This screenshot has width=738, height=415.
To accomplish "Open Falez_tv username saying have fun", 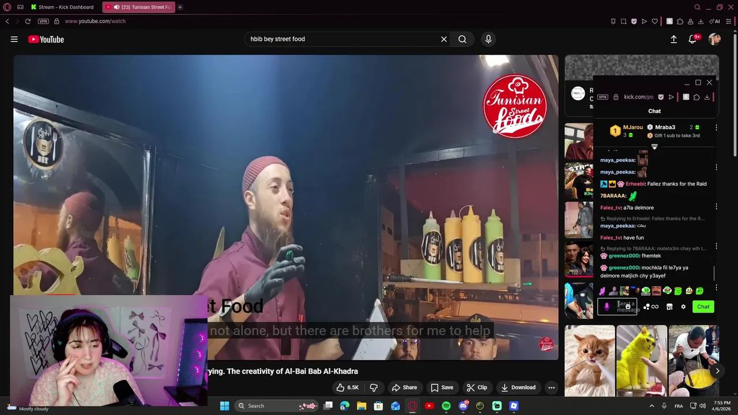I will 611,237.
